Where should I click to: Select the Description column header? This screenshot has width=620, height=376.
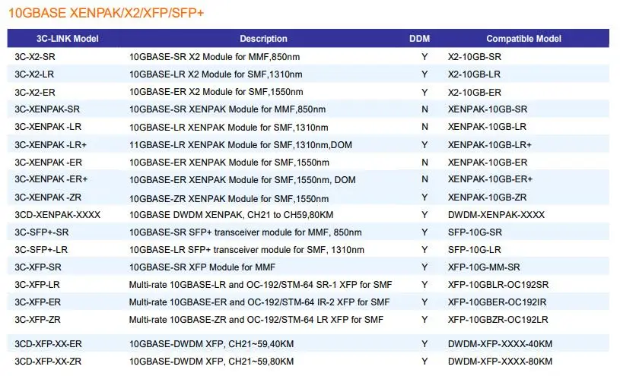click(263, 39)
